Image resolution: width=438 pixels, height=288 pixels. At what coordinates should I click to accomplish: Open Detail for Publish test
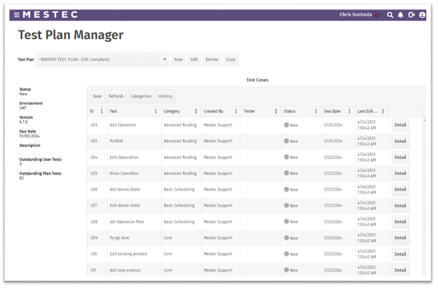[401, 141]
